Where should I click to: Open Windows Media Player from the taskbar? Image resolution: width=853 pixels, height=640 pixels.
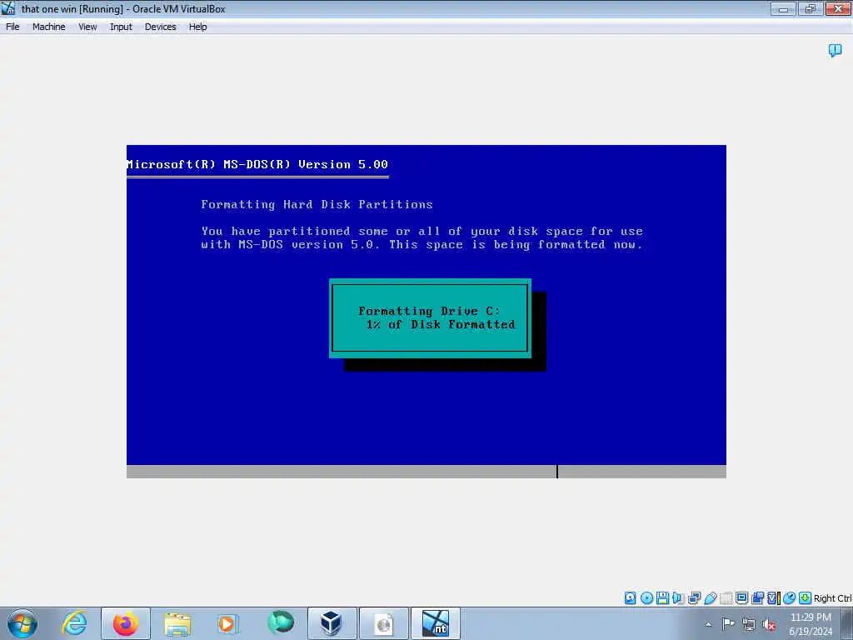click(227, 623)
